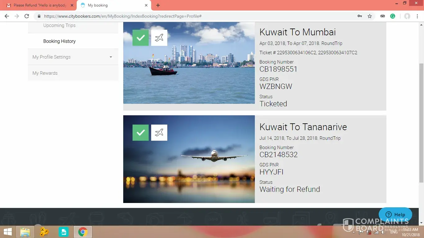The height and width of the screenshot is (238, 424).
Task: Click the TripAdvisor extension icon
Action: click(383, 16)
